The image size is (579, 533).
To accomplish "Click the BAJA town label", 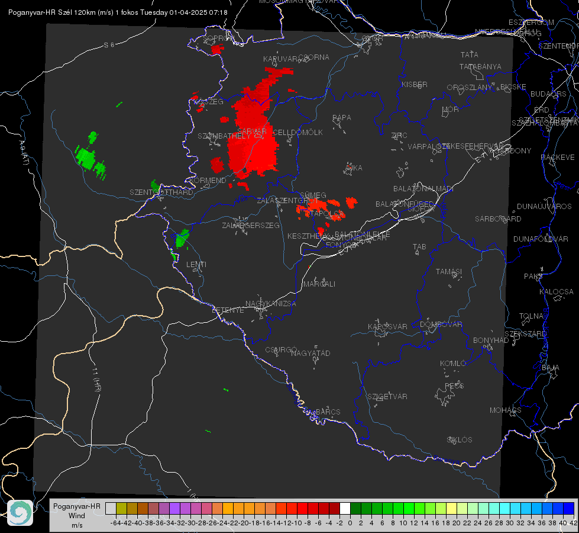I will (551, 368).
